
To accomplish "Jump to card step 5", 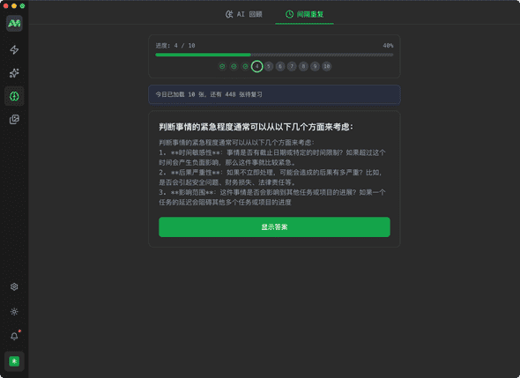I will coord(269,67).
